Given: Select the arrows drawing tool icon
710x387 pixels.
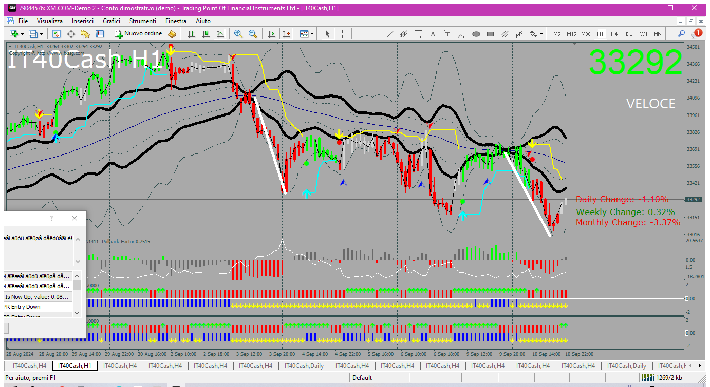Looking at the screenshot, I should [x=534, y=34].
